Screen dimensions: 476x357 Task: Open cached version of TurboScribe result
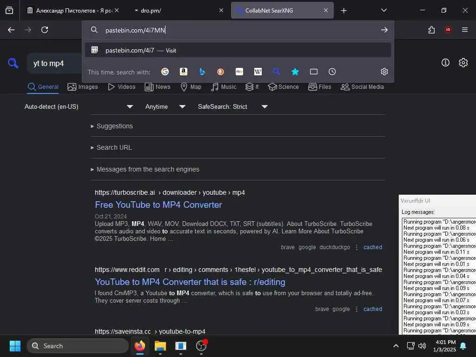(x=373, y=247)
